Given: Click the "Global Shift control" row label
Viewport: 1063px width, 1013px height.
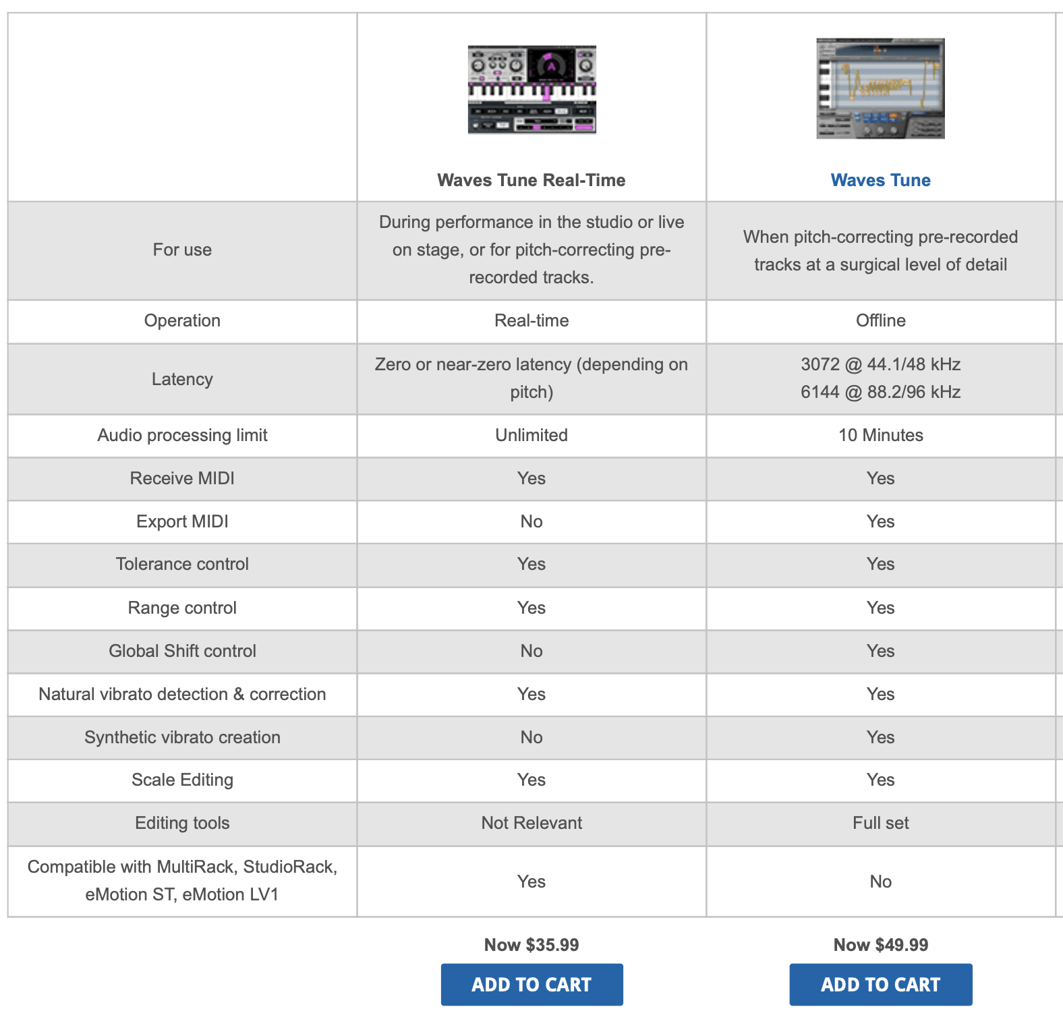Looking at the screenshot, I should (182, 651).
